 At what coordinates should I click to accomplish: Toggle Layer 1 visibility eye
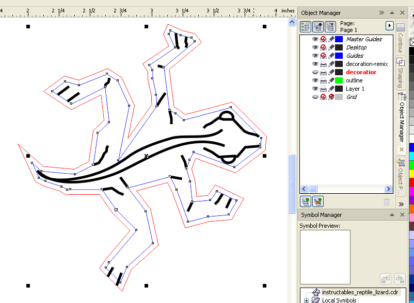(315, 89)
